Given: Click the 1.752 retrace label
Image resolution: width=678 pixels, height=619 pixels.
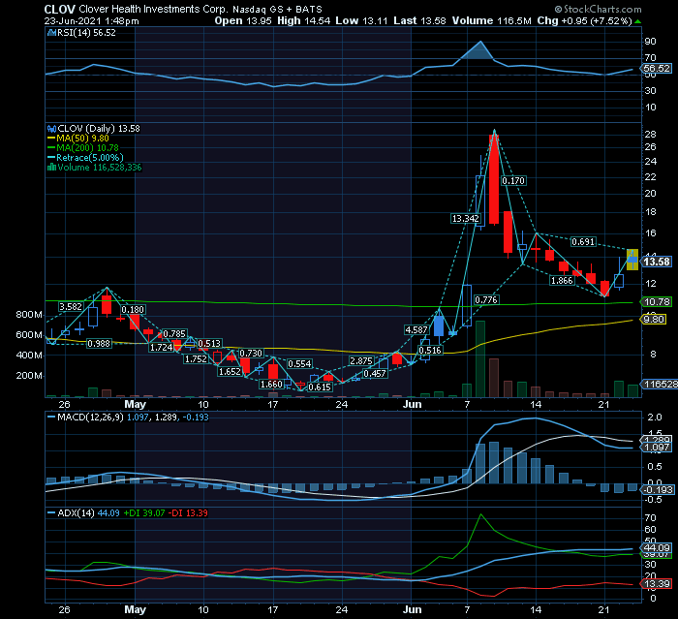Looking at the screenshot, I should point(196,359).
